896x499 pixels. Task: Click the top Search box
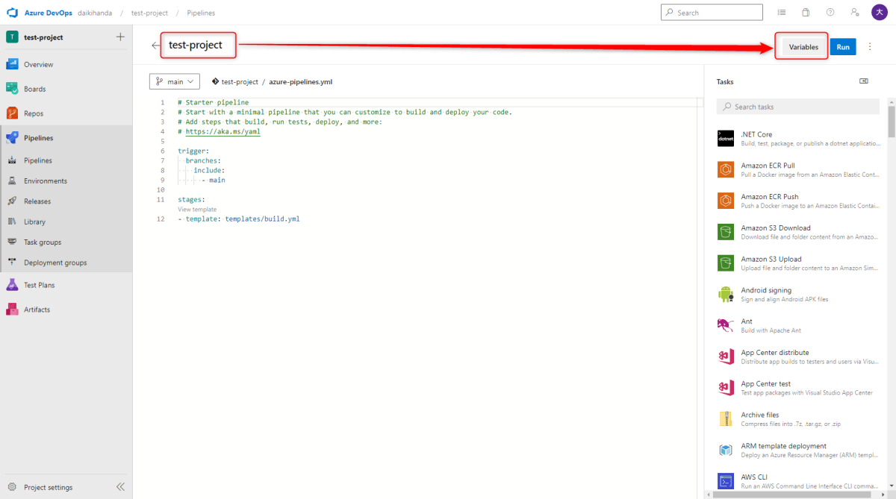click(x=712, y=13)
